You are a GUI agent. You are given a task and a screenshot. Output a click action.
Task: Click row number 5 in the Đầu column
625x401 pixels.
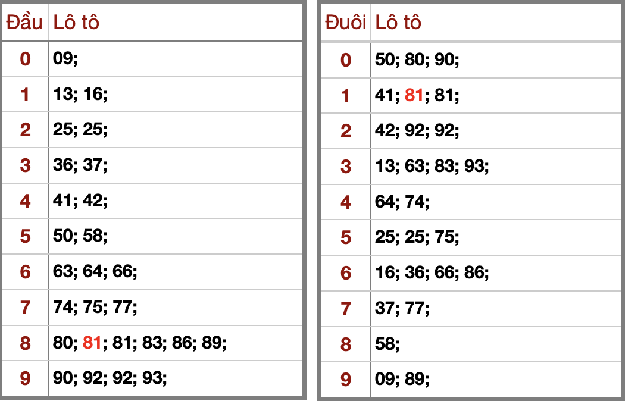click(x=25, y=236)
